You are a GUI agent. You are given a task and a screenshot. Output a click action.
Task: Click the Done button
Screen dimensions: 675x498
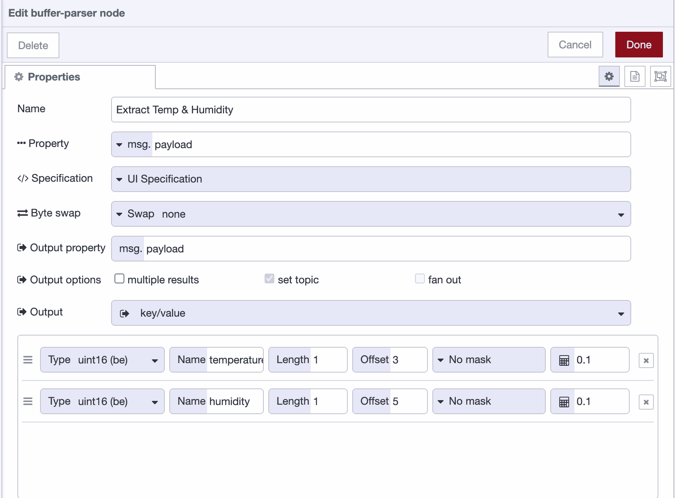coord(639,44)
